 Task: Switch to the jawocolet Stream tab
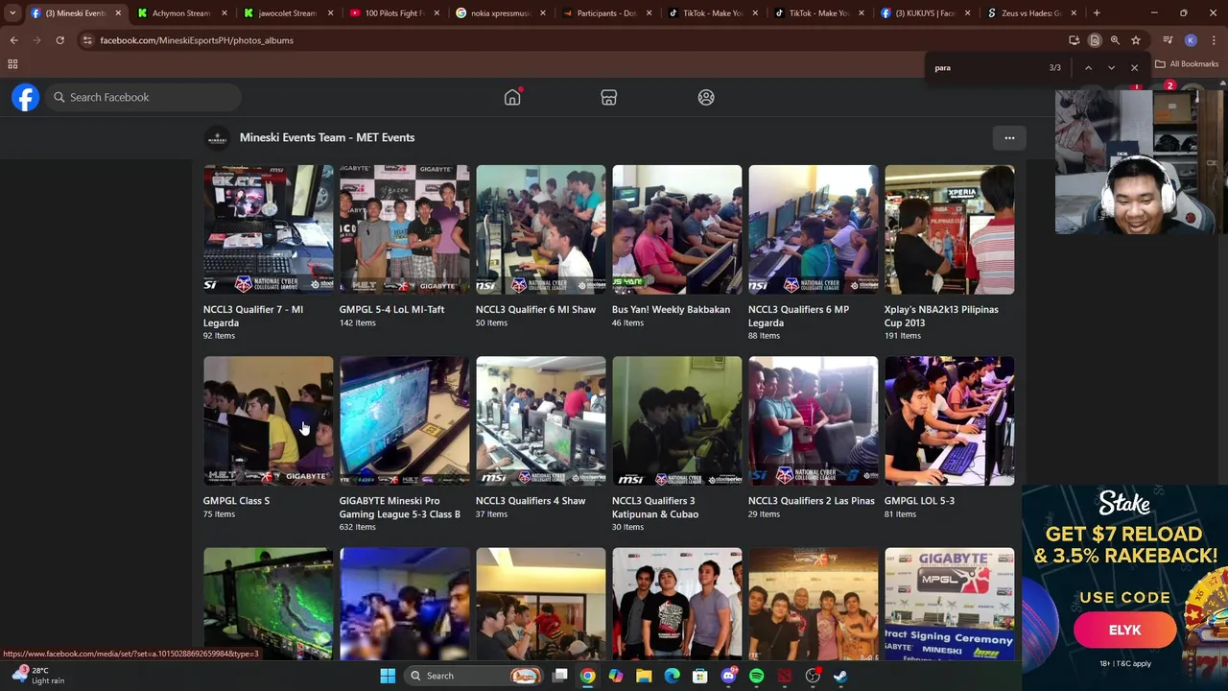click(x=287, y=13)
